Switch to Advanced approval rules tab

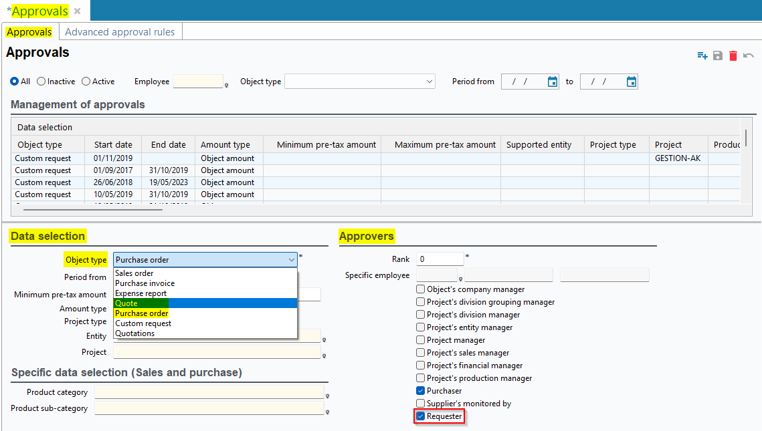pyautogui.click(x=120, y=32)
